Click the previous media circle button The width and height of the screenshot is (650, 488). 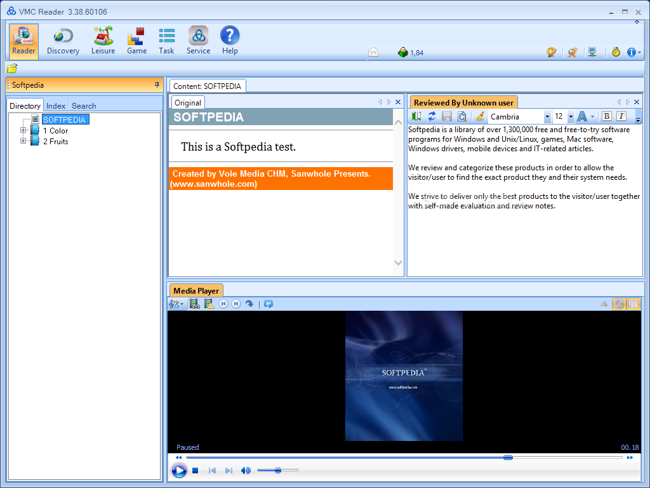[x=223, y=304]
